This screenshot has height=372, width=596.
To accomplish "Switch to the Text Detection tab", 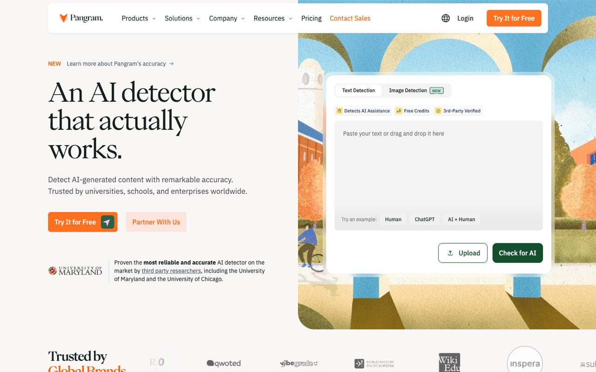I will (x=359, y=90).
